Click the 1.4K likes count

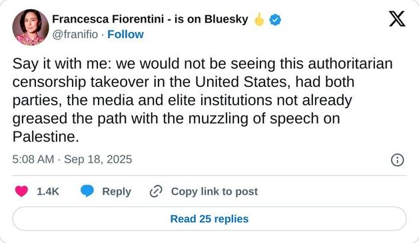[47, 191]
